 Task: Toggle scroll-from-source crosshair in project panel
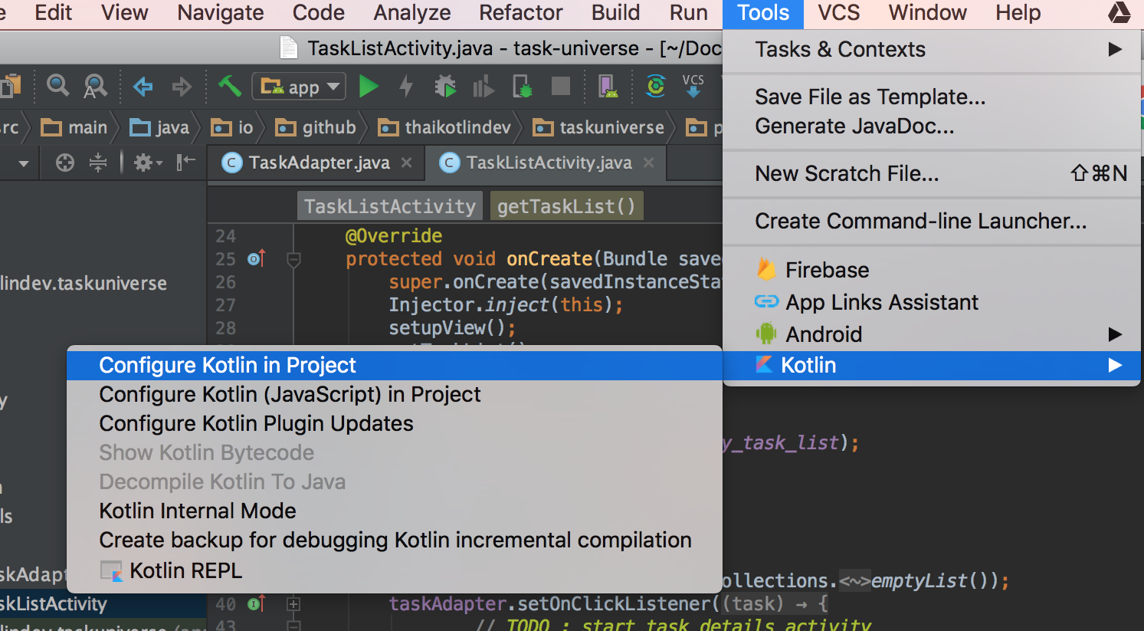(x=64, y=163)
